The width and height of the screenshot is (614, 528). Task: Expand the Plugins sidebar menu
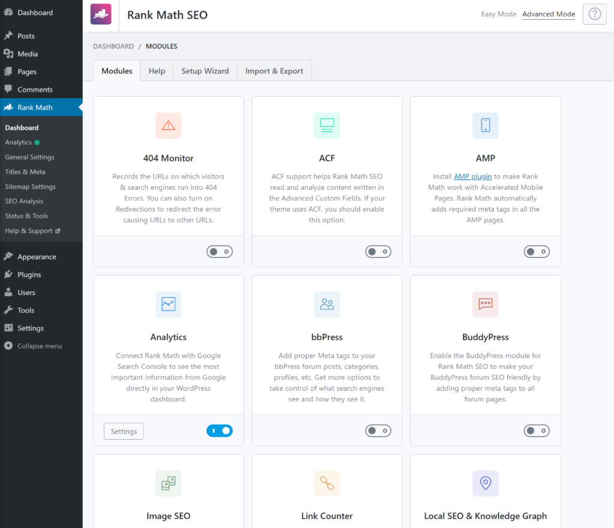[29, 274]
